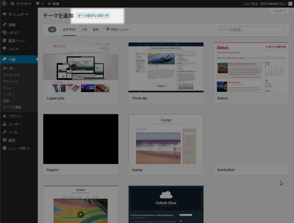Open the TEST-OWNER user account menu
The height and width of the screenshot is (223, 294).
click(267, 4)
